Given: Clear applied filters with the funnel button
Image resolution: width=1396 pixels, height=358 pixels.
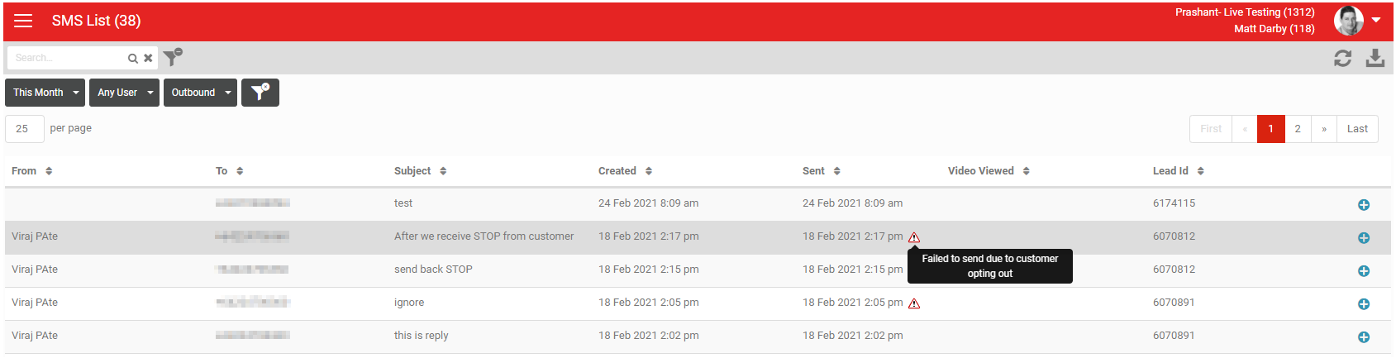Looking at the screenshot, I should pyautogui.click(x=260, y=93).
